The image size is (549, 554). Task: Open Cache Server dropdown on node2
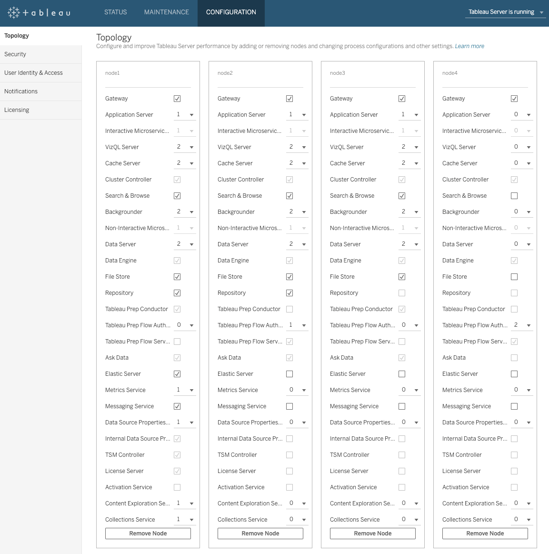point(297,163)
